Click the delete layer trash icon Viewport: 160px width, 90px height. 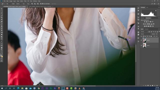(157, 85)
